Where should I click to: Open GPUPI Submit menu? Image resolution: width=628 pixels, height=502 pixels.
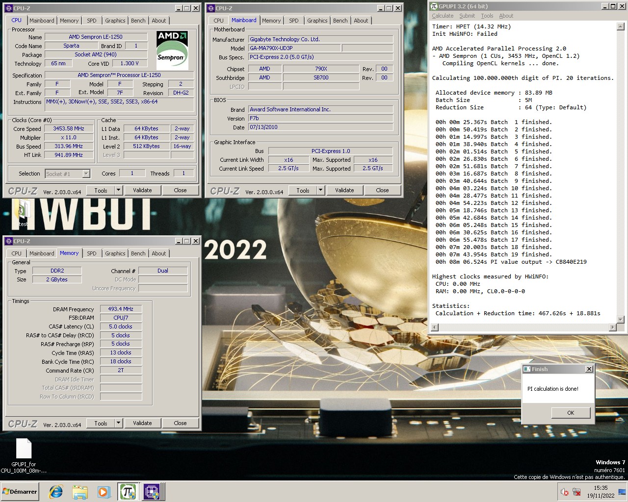[467, 16]
